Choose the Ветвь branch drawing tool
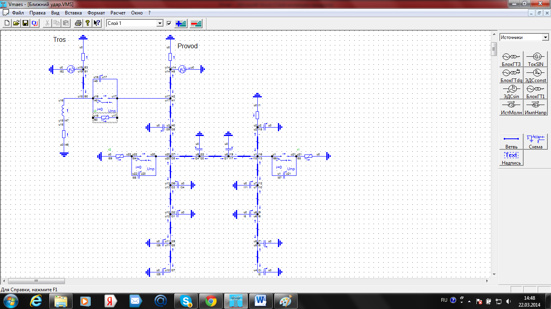This screenshot has height=309, width=551. click(511, 142)
